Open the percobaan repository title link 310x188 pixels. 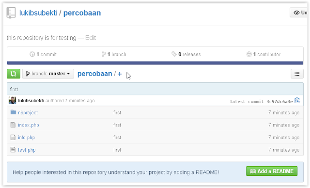82,13
